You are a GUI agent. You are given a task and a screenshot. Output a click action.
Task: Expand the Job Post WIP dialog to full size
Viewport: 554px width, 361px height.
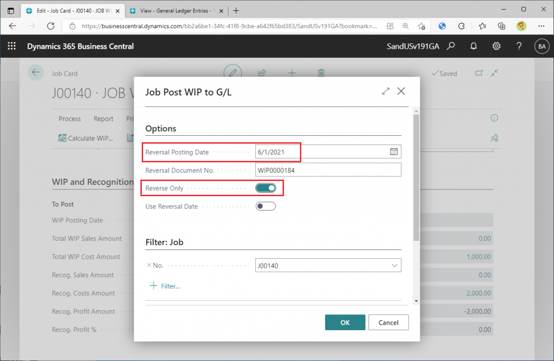pyautogui.click(x=385, y=91)
